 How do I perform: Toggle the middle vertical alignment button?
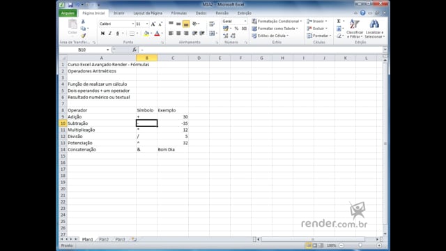(178, 24)
